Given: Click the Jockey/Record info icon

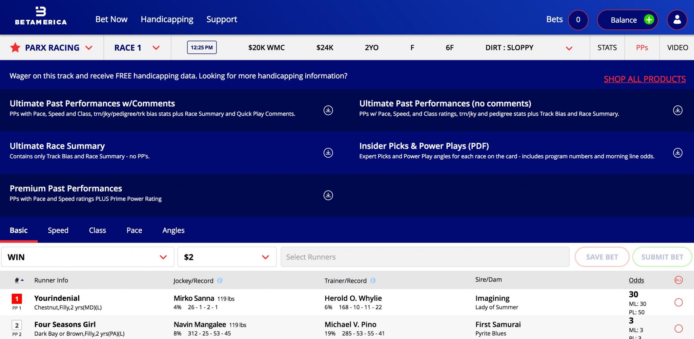Looking at the screenshot, I should click(220, 280).
